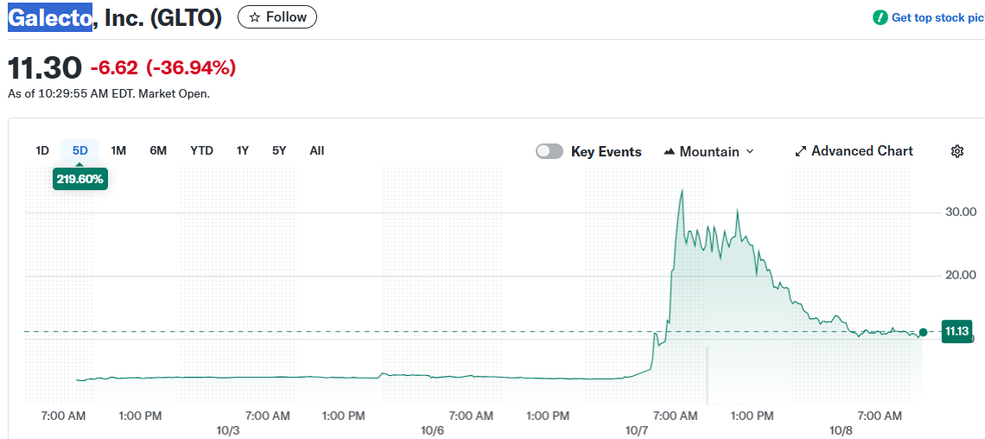Select the 1Y time range
The image size is (985, 439).
click(x=243, y=150)
